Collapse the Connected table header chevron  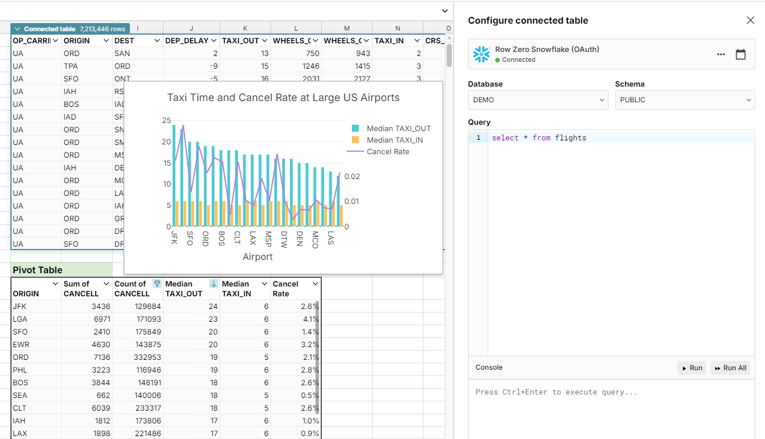pyautogui.click(x=17, y=29)
